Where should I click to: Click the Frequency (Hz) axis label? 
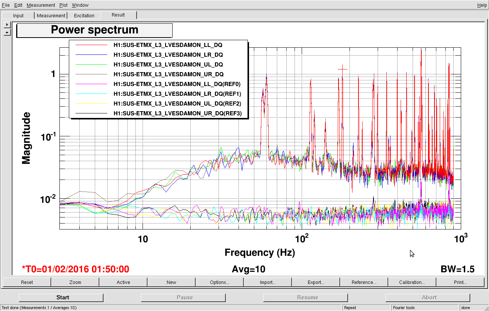(260, 252)
